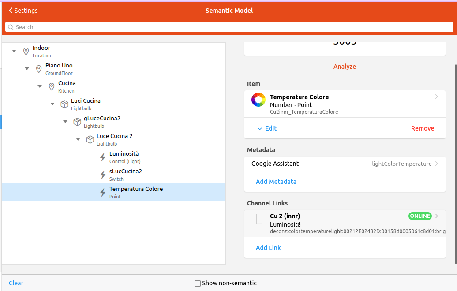The image size is (457, 291).
Task: Toggle the Show non-semantic checkbox
Action: pyautogui.click(x=198, y=283)
